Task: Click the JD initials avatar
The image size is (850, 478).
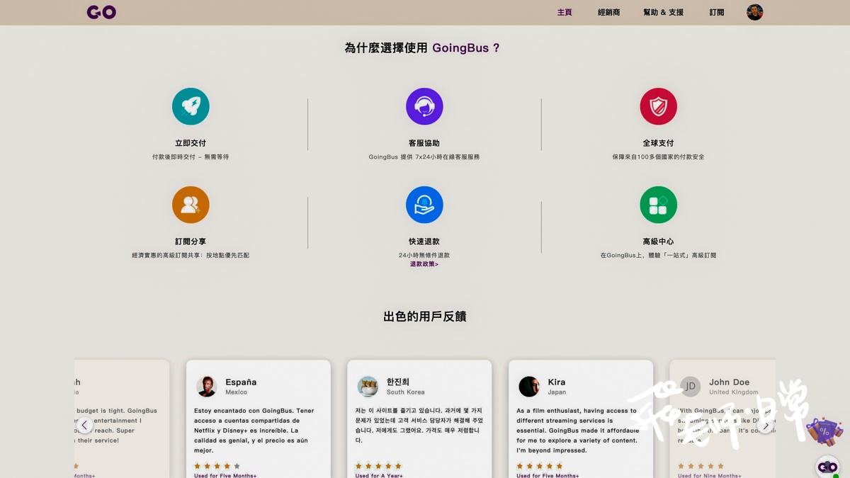Action: [690, 386]
